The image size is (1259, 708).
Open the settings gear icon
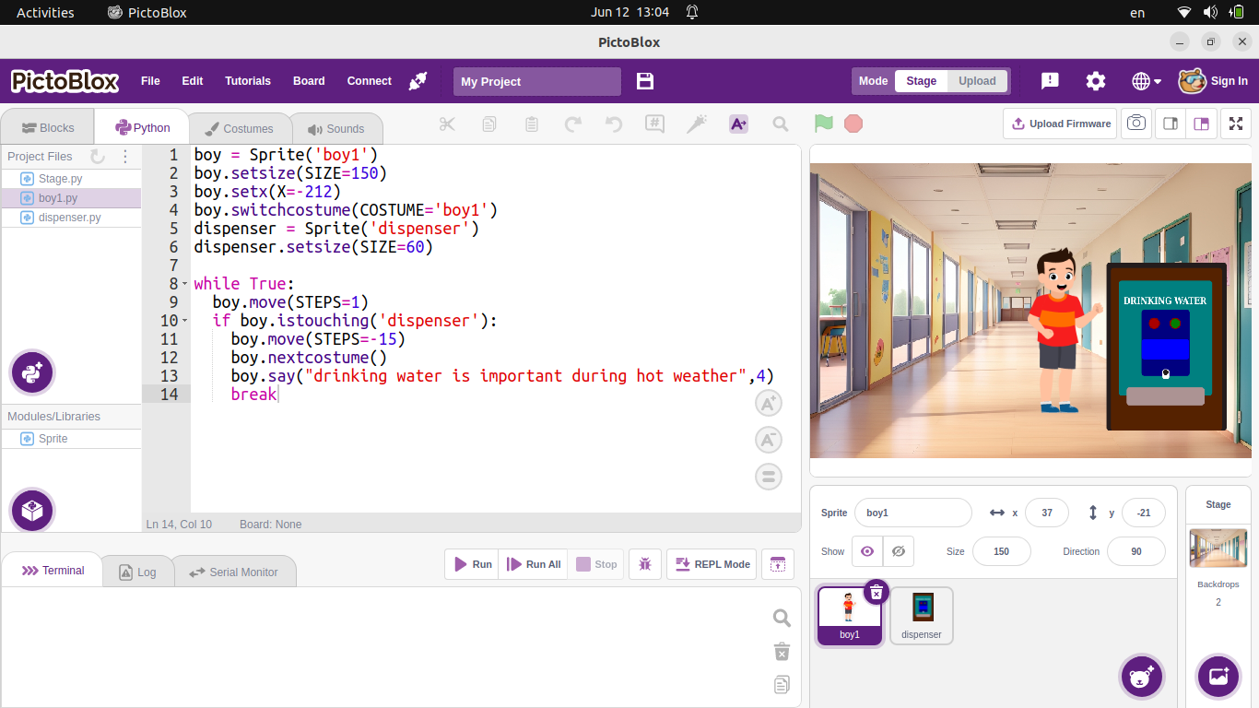click(1095, 81)
